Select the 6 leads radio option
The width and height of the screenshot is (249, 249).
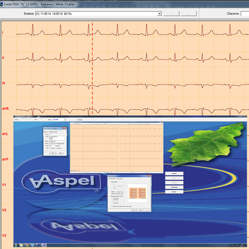tap(114, 186)
